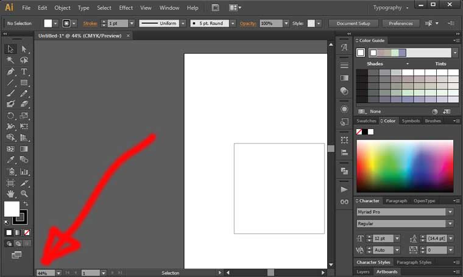Select the Paintbrush tool
The width and height of the screenshot is (463, 277).
(x=10, y=94)
